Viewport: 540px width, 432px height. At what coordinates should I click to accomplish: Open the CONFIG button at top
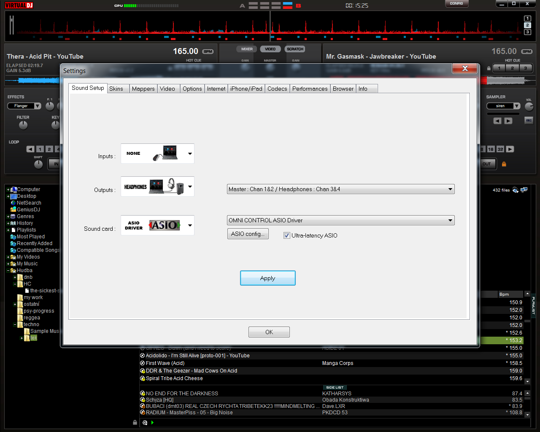coord(456,4)
